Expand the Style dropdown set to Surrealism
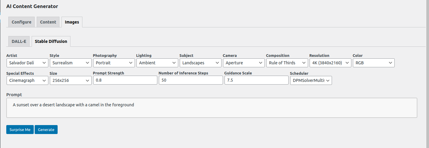Screen dimensions: 429x148 coord(70,63)
